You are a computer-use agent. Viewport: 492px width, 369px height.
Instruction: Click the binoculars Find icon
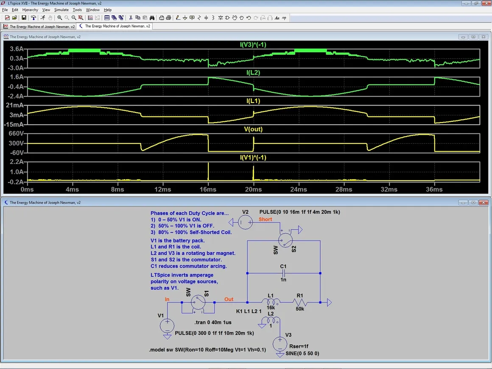(x=151, y=18)
